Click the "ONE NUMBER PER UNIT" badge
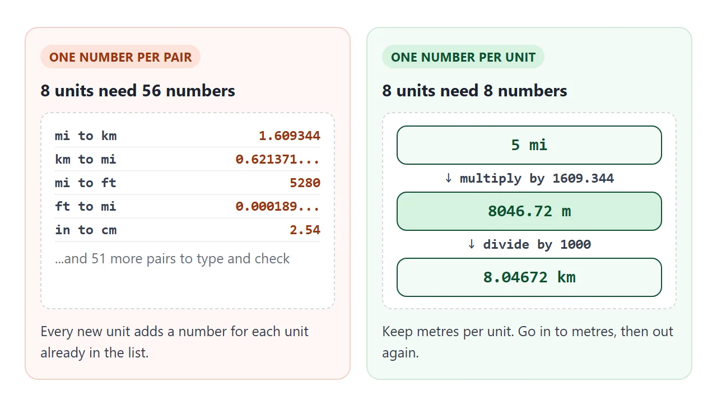 (463, 57)
